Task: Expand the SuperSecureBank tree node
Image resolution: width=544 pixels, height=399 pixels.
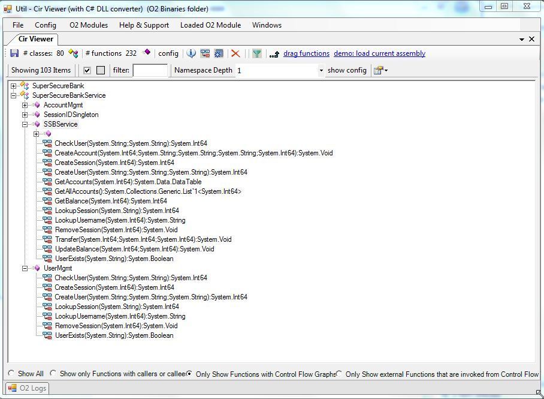Action: click(14, 86)
